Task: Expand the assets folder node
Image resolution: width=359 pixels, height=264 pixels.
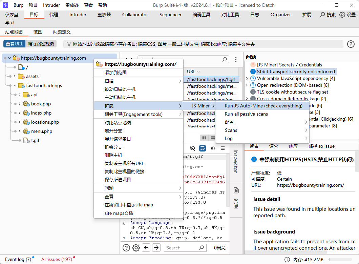Action: pyautogui.click(x=15, y=76)
